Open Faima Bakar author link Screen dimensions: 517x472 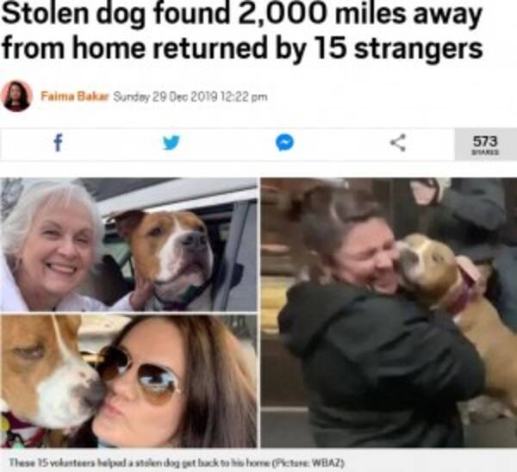75,96
